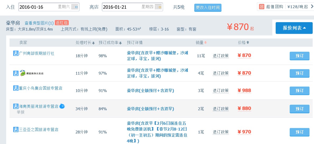This screenshot has height=144, width=314.
Task: Click the 团 group-buy icon
Action: point(262,7)
